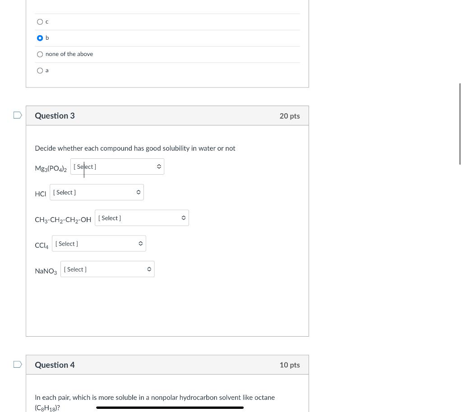Select radio option b
The height and width of the screenshot is (412, 462).
coord(40,38)
